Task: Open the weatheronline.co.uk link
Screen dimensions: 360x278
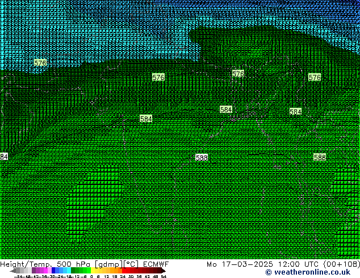Action: (308, 272)
